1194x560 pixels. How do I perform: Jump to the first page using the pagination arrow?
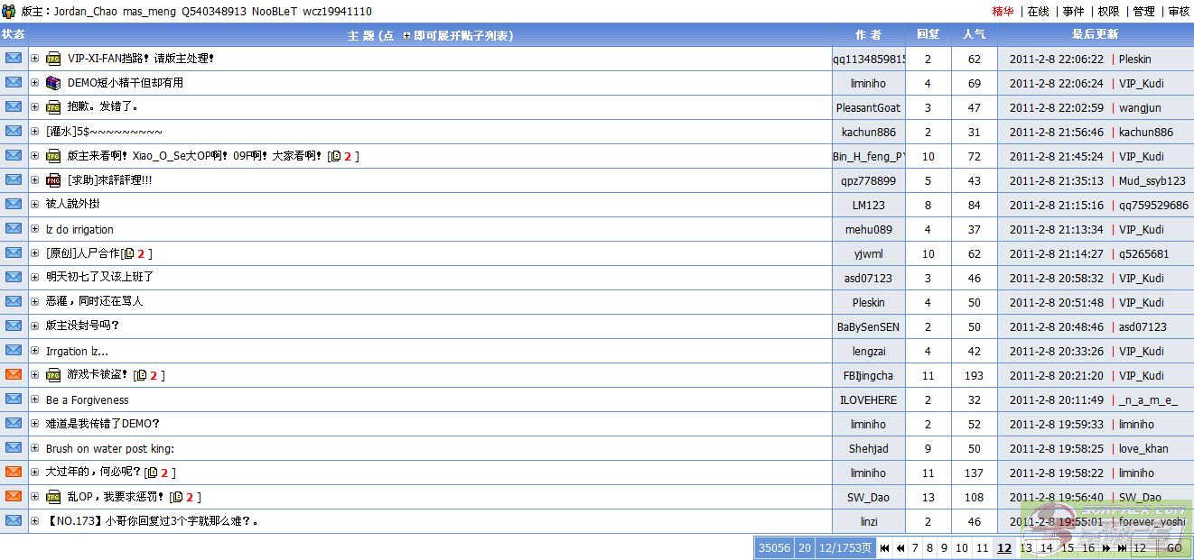884,548
